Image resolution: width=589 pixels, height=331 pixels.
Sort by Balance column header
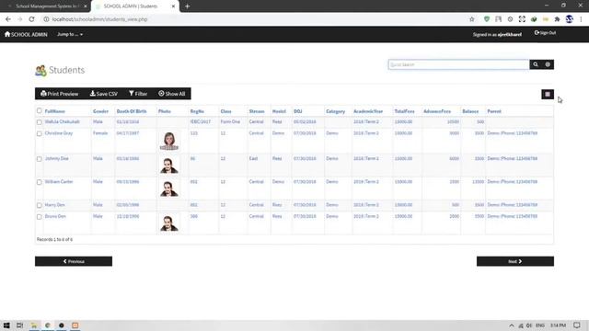[470, 111]
